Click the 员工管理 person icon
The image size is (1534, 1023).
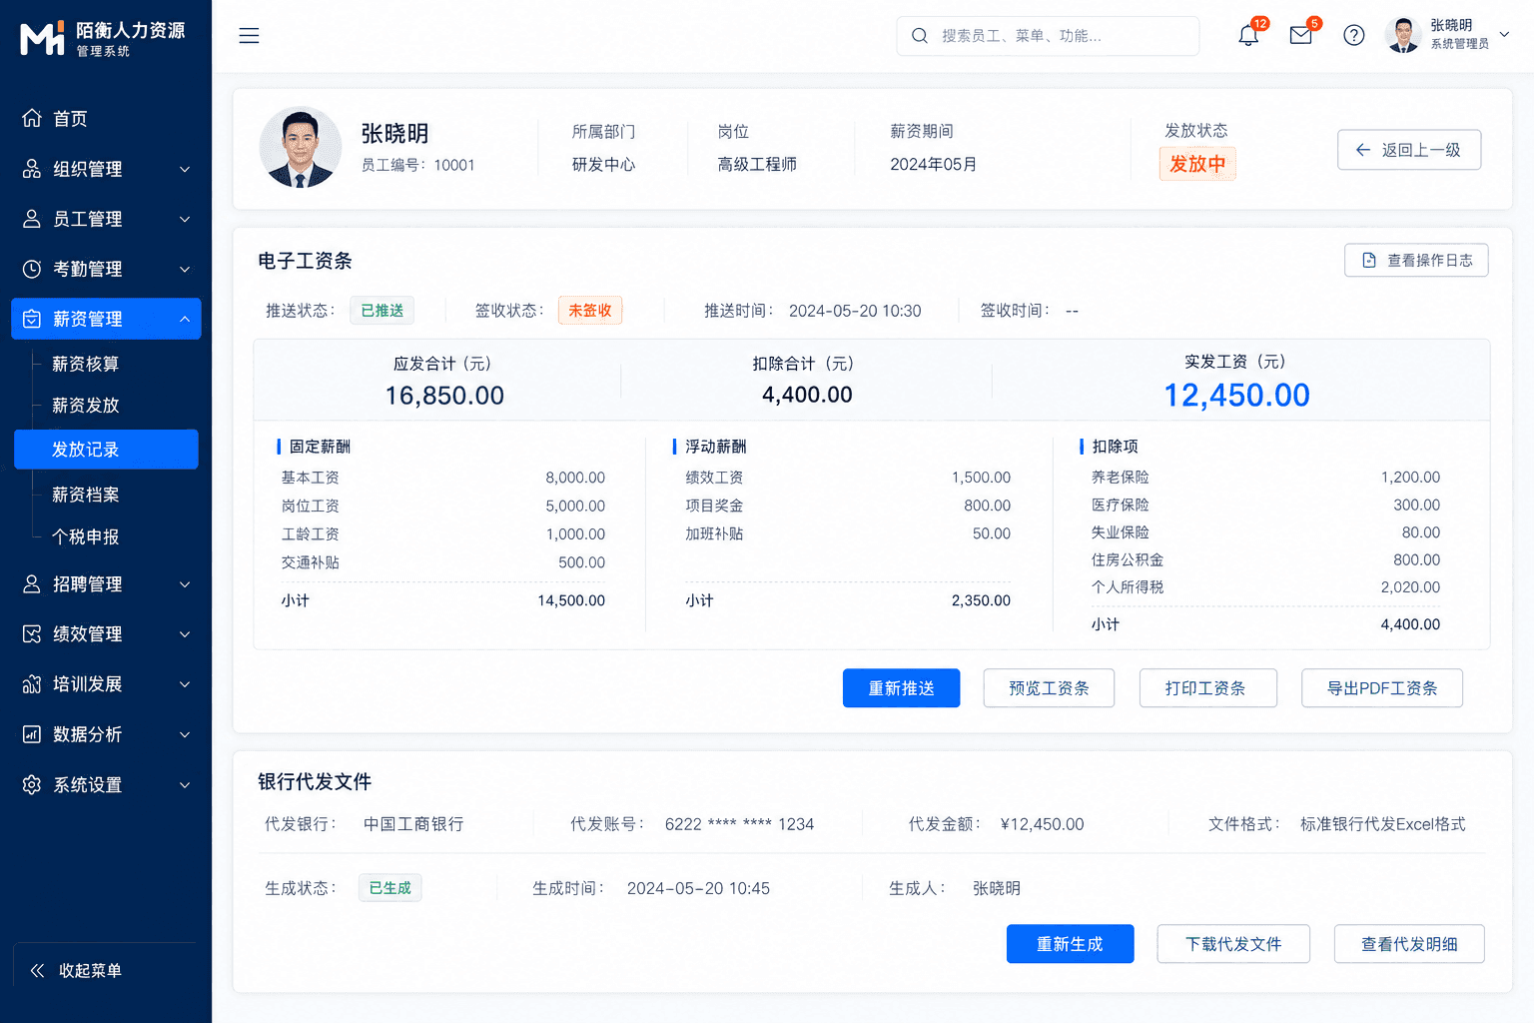coord(32,219)
